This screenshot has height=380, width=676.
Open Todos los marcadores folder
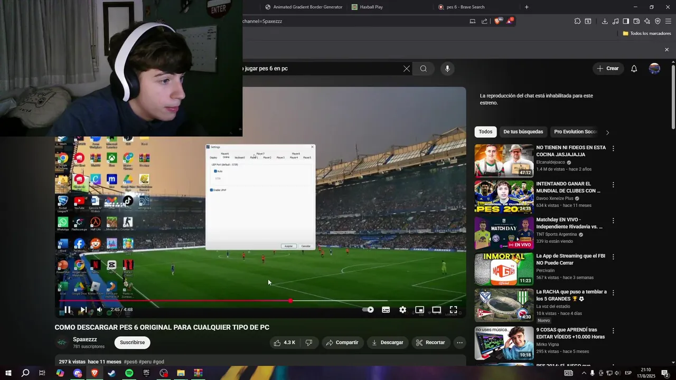pyautogui.click(x=646, y=33)
